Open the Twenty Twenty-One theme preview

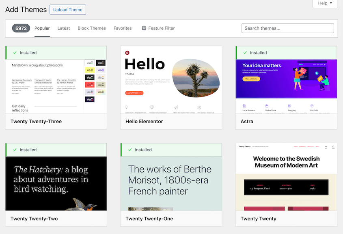[171, 184]
